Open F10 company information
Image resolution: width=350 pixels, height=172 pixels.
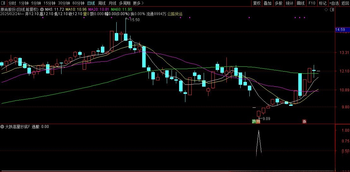(312, 3)
